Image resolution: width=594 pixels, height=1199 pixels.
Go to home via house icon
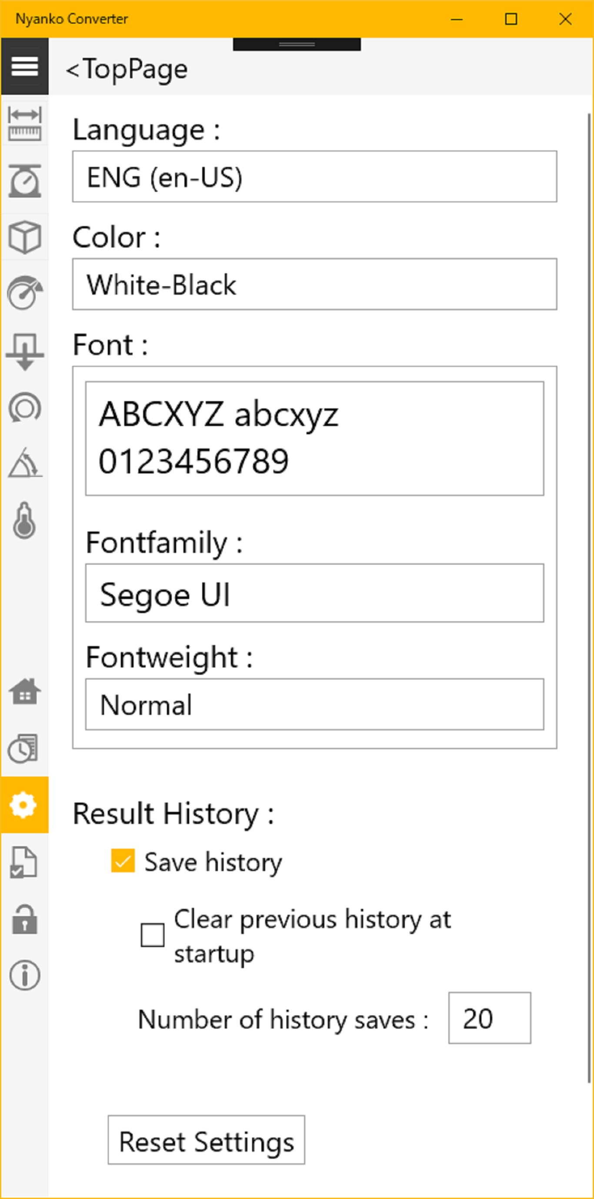25,692
